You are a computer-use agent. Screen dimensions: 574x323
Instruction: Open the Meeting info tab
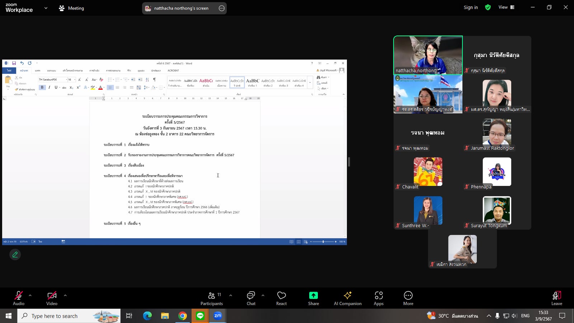pos(71,8)
